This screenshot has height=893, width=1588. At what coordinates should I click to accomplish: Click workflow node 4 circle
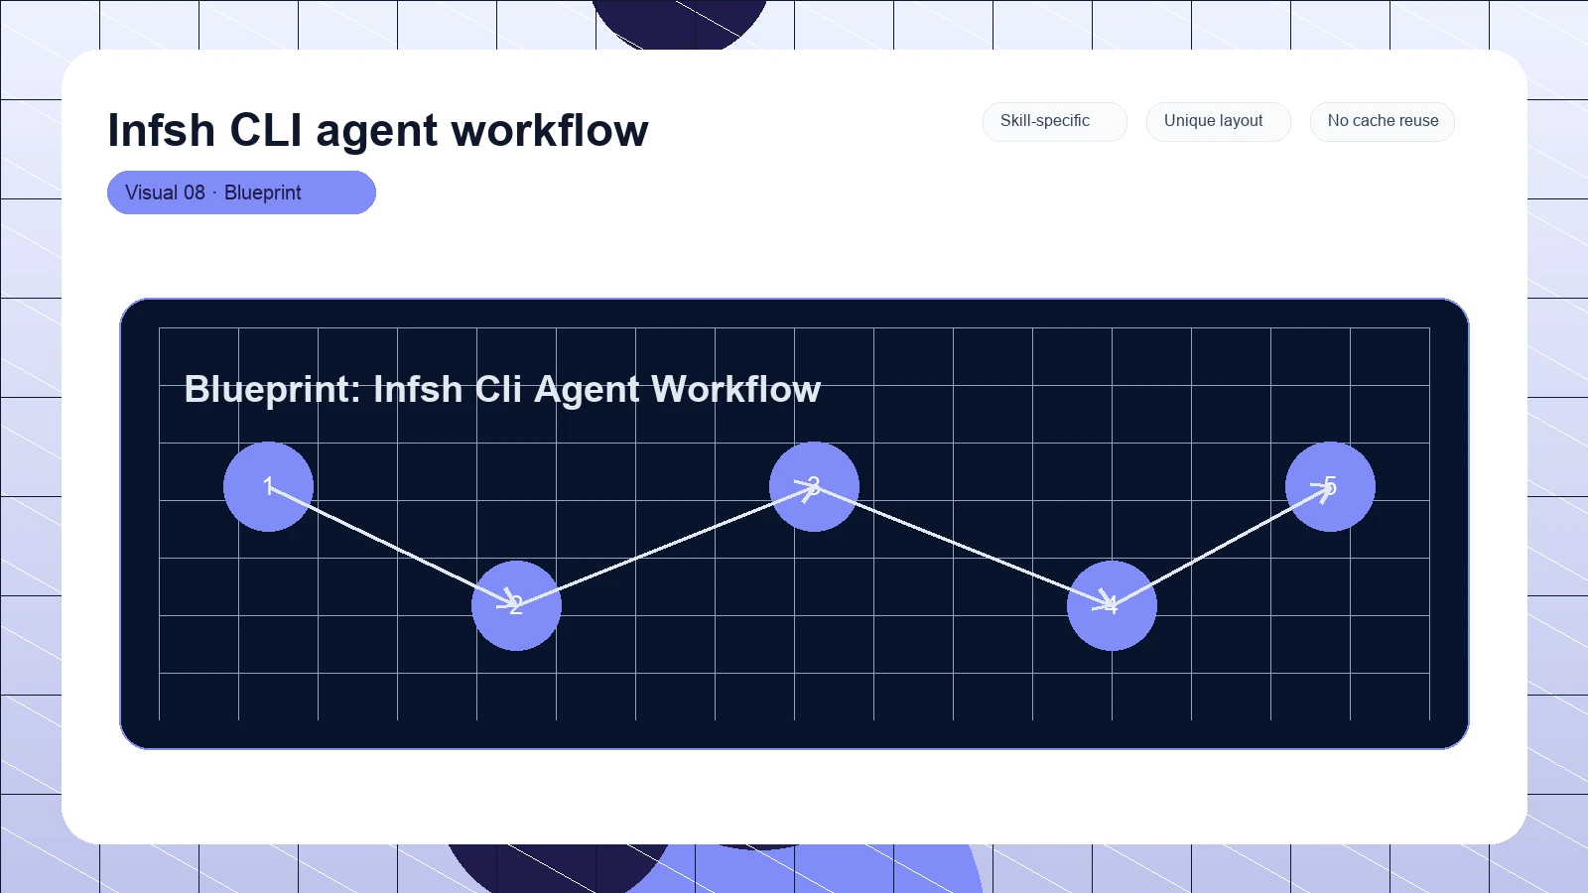tap(1112, 605)
